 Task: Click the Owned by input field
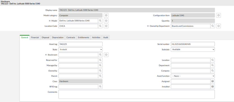pyautogui.click(x=78, y=71)
